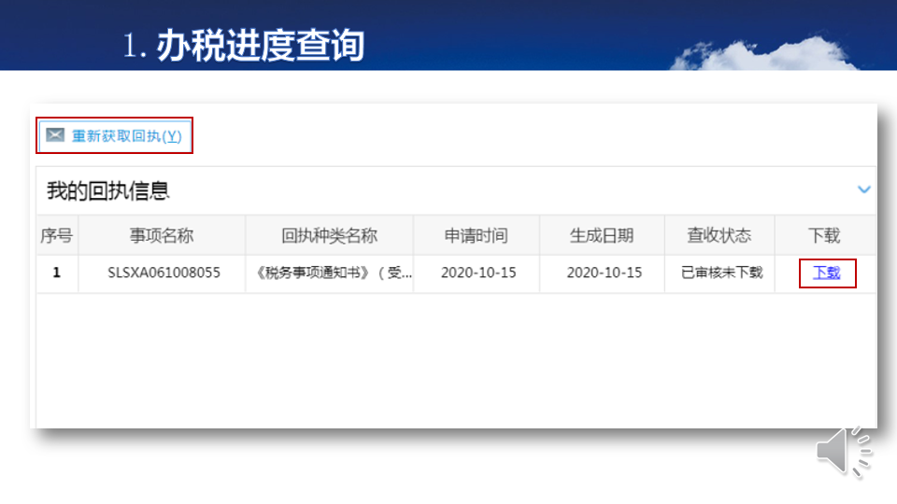The height and width of the screenshot is (504, 897).
Task: Collapse the 我的回执信息 panel chevron
Action: click(x=863, y=189)
